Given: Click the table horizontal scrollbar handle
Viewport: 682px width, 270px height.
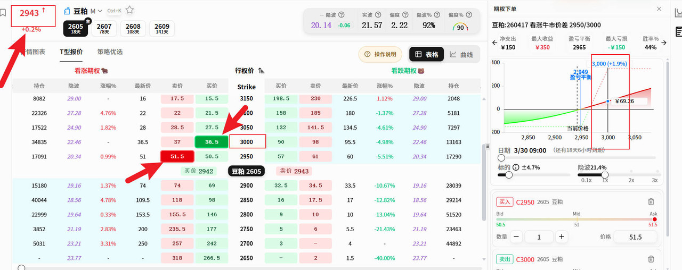Looking at the screenshot, I should [21, 267].
